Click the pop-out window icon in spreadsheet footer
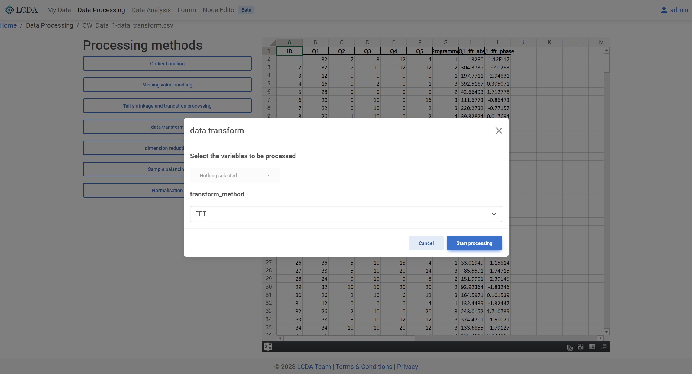The width and height of the screenshot is (692, 374). [x=604, y=347]
